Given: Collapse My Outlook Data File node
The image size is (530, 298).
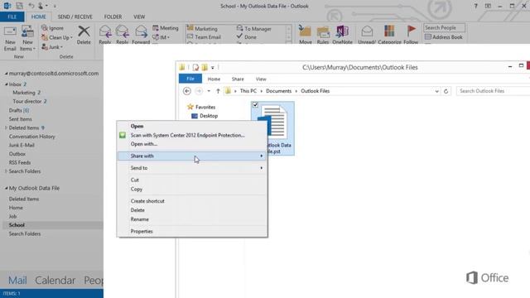Looking at the screenshot, I should pyautogui.click(x=6, y=188).
